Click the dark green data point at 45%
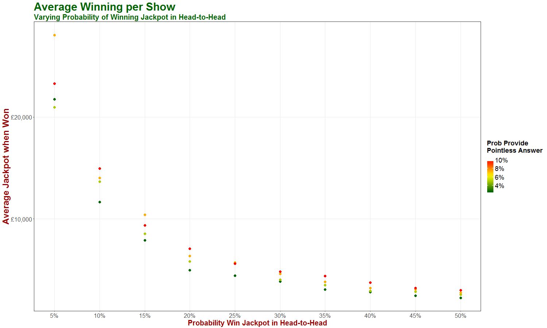 tap(415, 296)
